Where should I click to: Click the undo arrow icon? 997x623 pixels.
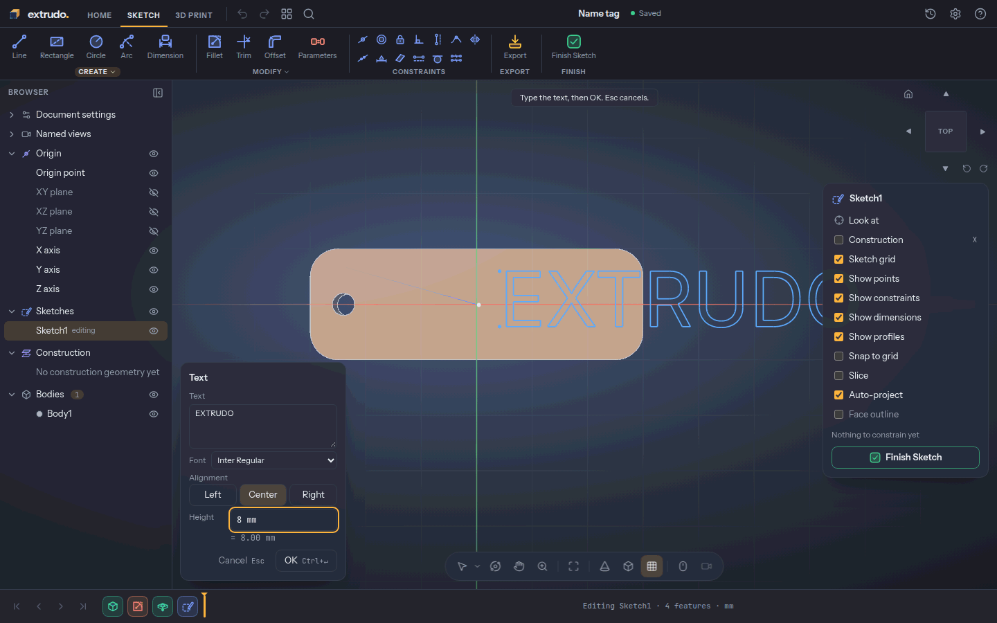tap(242, 14)
